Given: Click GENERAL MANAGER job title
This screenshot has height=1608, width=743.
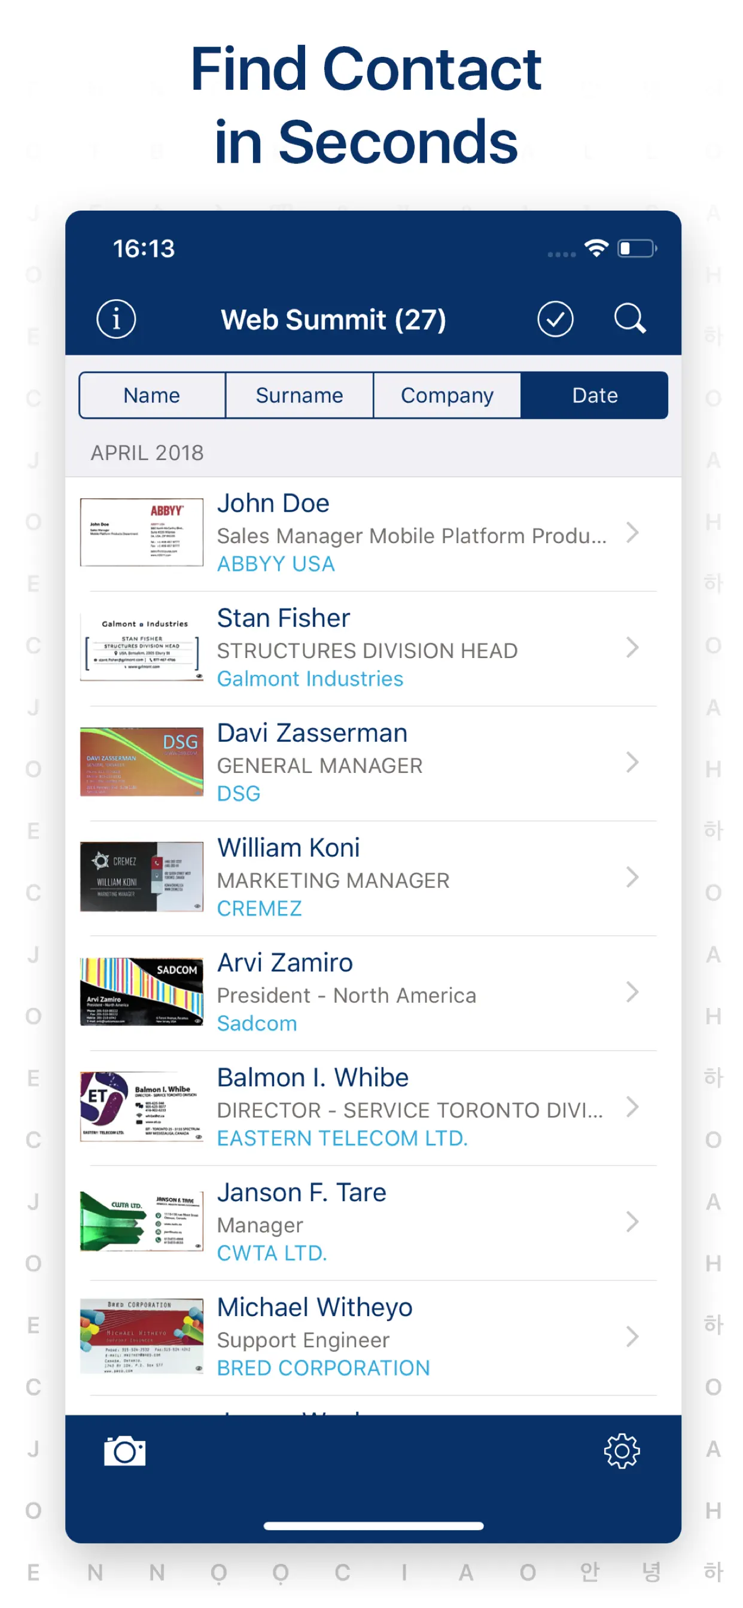Looking at the screenshot, I should pos(319,765).
